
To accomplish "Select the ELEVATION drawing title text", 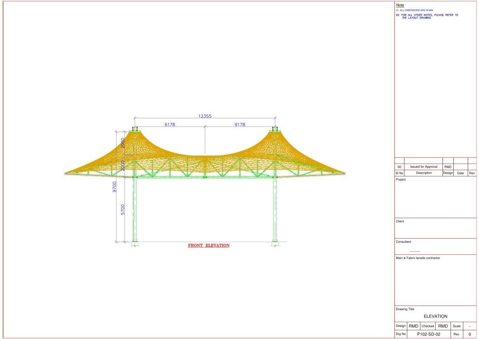I will tap(435, 316).
